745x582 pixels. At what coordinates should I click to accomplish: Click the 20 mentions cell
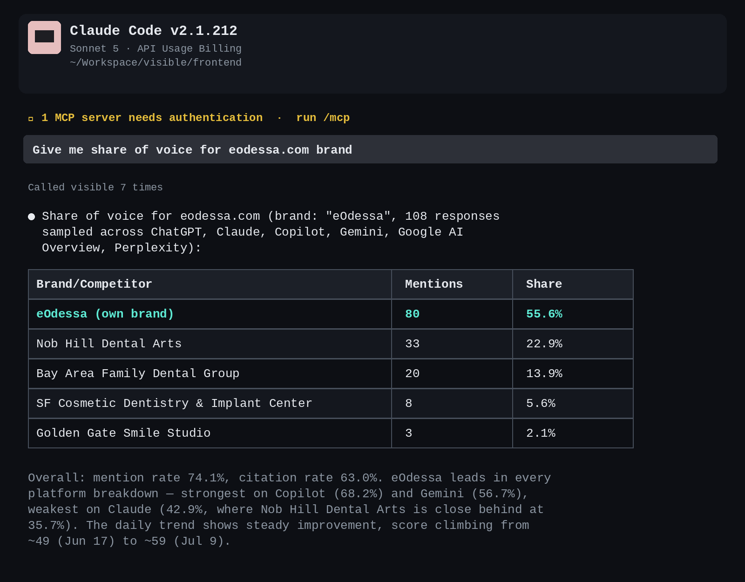[452, 373]
